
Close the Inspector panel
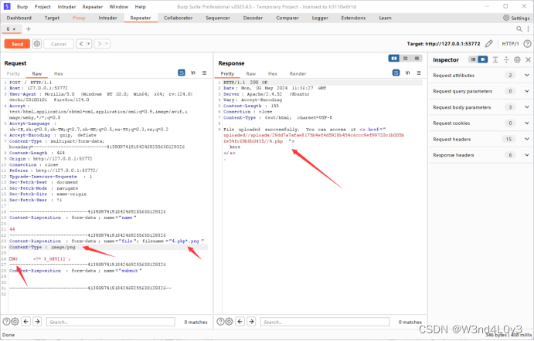pyautogui.click(x=528, y=59)
